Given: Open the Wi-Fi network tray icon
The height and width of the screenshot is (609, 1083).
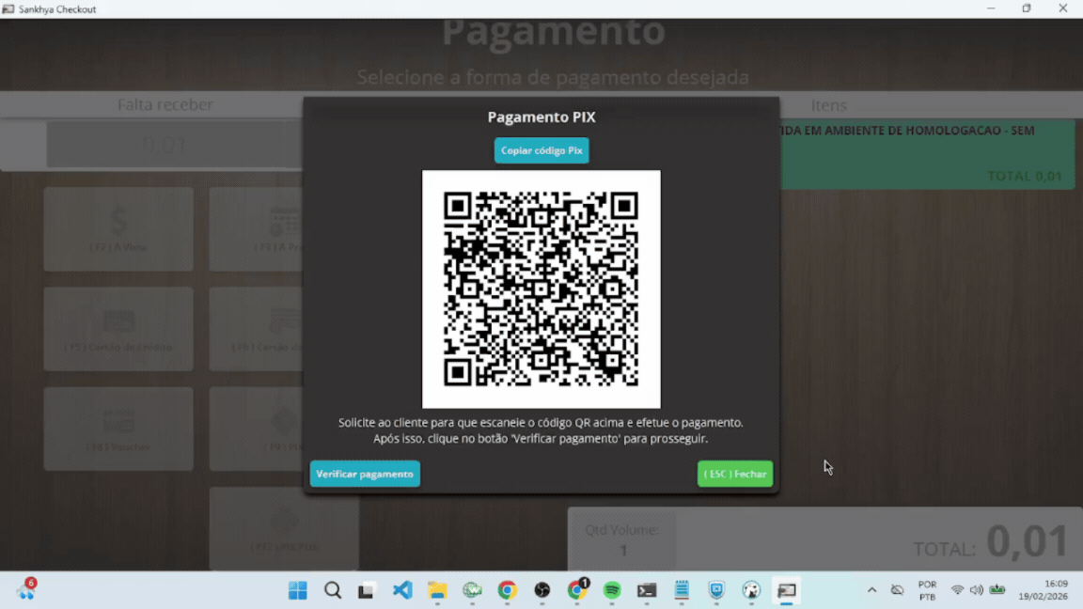Looking at the screenshot, I should pyautogui.click(x=957, y=590).
